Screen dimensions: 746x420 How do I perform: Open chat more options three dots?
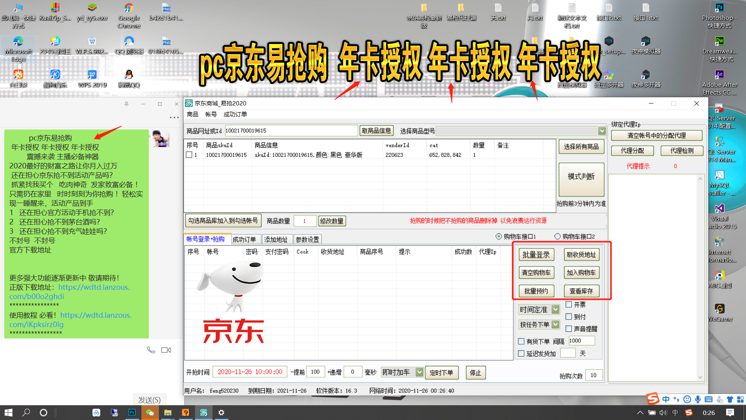point(174,117)
